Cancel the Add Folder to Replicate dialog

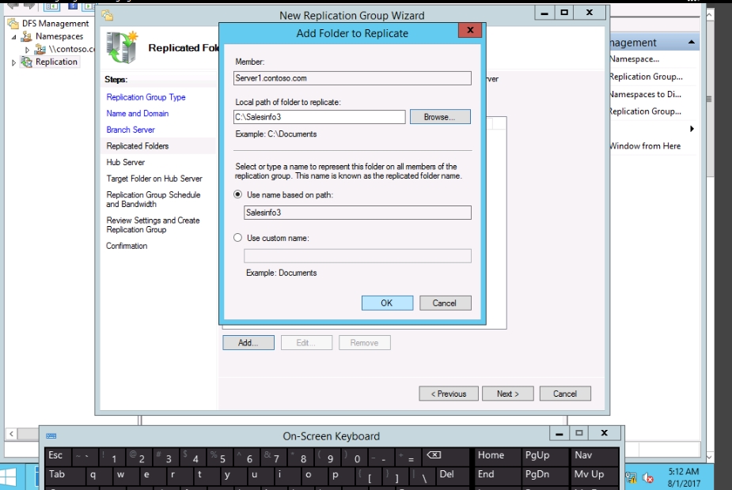click(444, 303)
